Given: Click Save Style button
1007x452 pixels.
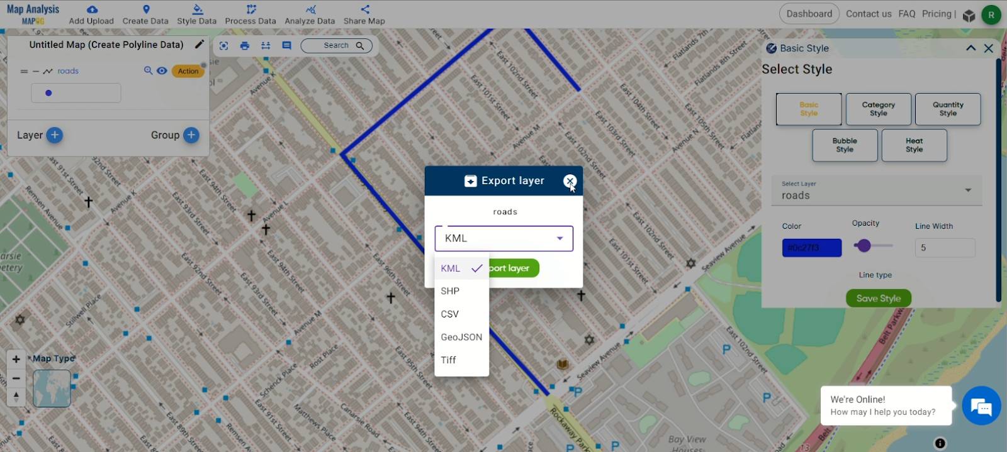Looking at the screenshot, I should pyautogui.click(x=879, y=299).
